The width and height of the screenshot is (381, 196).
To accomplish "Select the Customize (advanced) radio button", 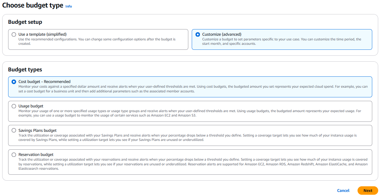I will (198, 34).
